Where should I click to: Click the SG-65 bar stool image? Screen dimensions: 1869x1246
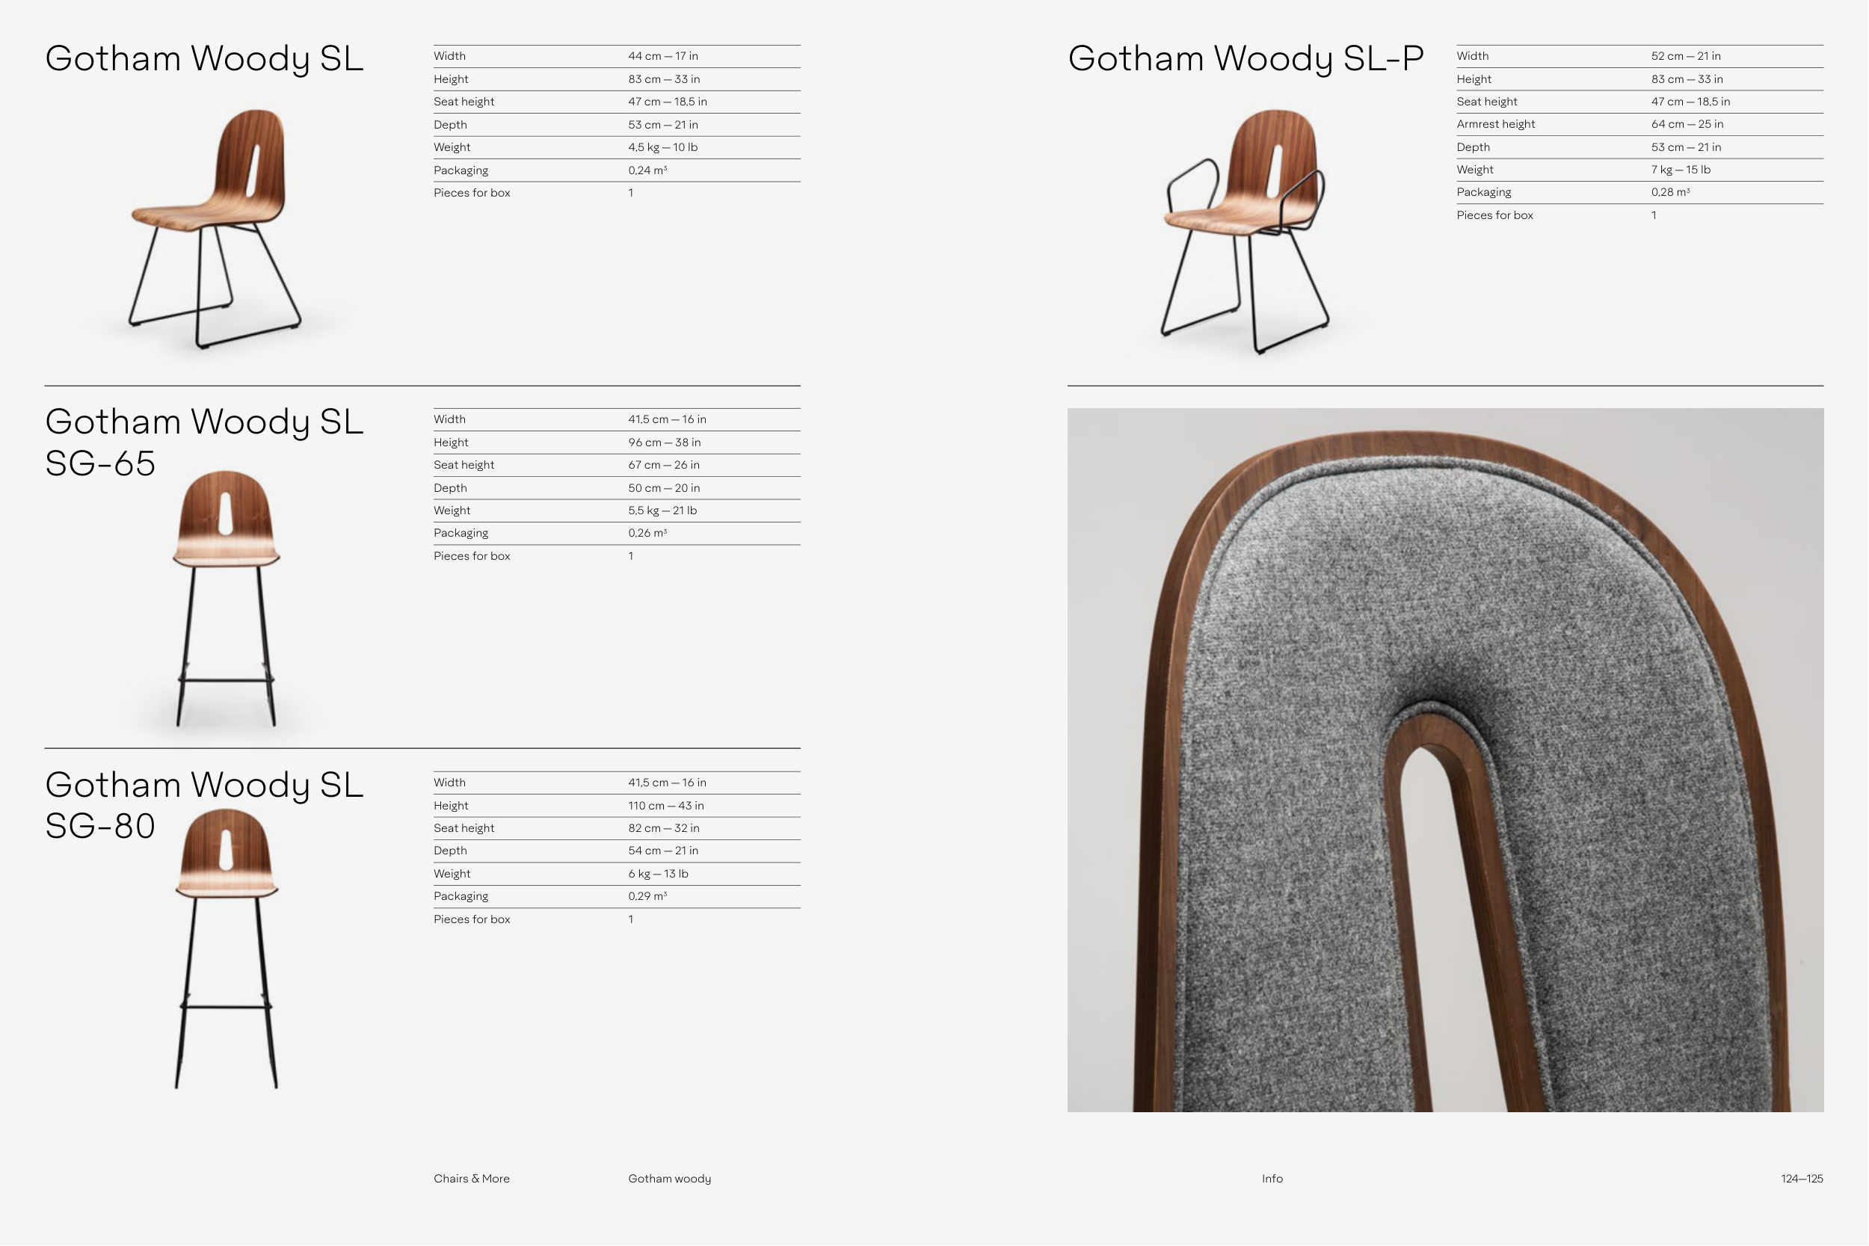[226, 597]
